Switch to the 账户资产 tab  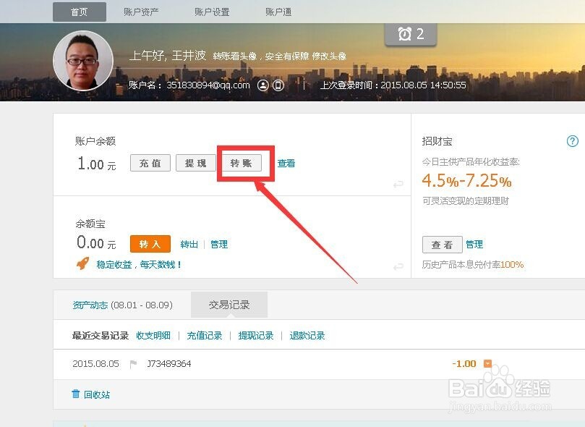[141, 12]
